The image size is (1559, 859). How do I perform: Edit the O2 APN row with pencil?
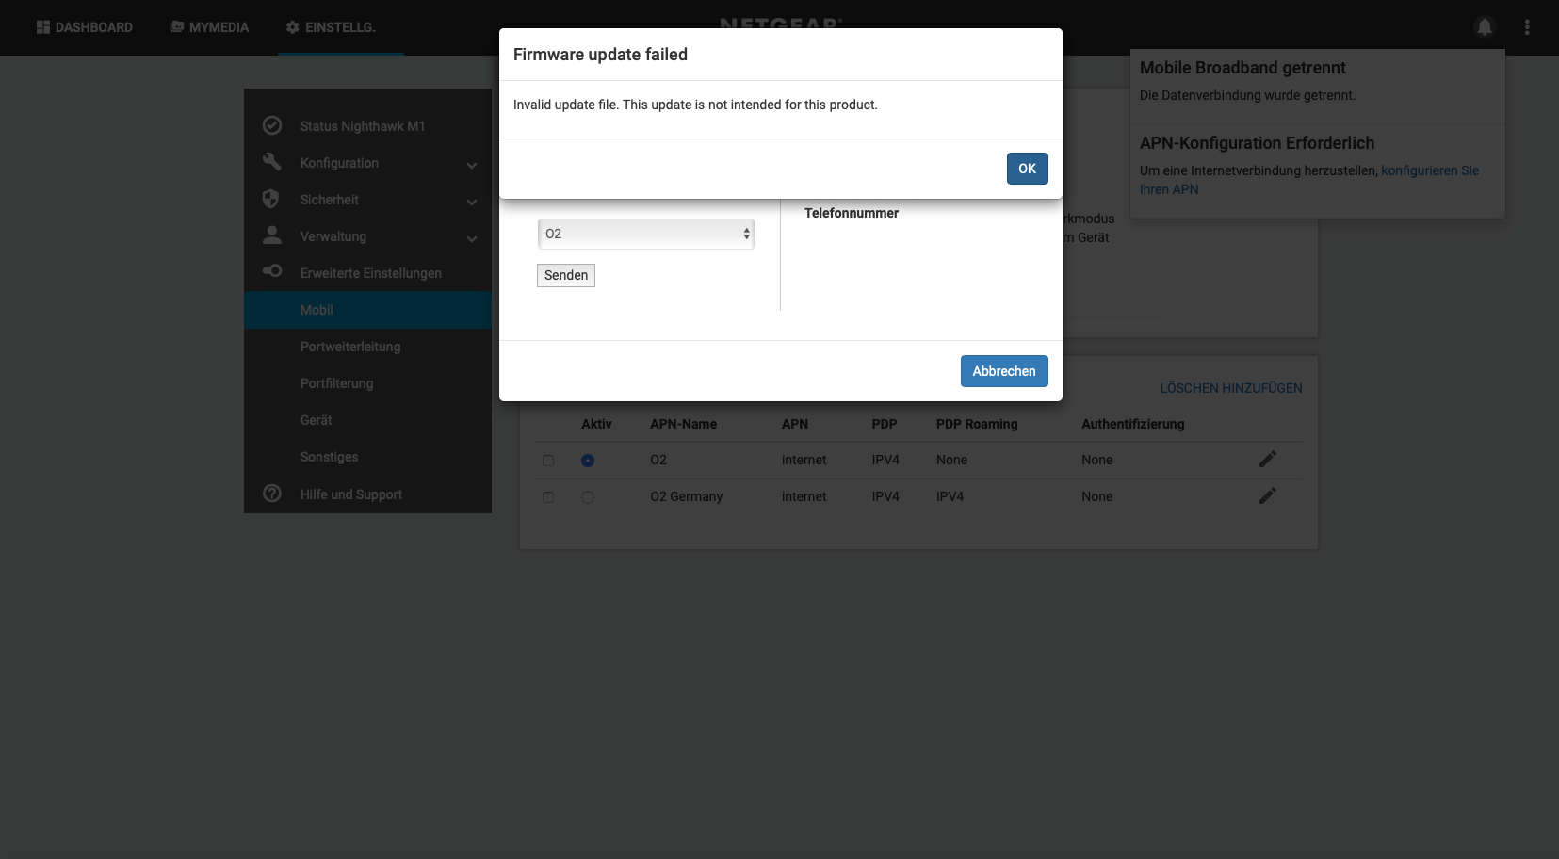point(1268,459)
